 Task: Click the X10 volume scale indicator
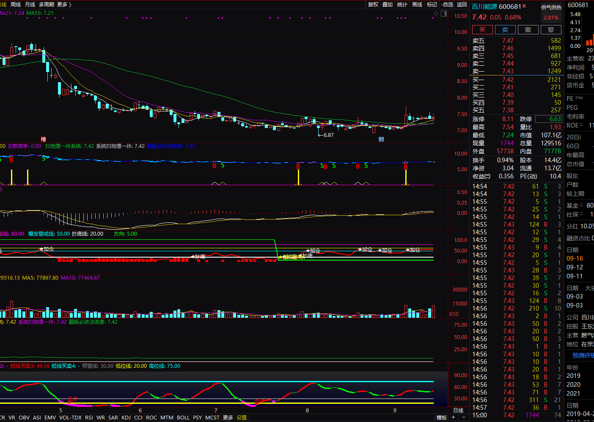click(x=454, y=314)
